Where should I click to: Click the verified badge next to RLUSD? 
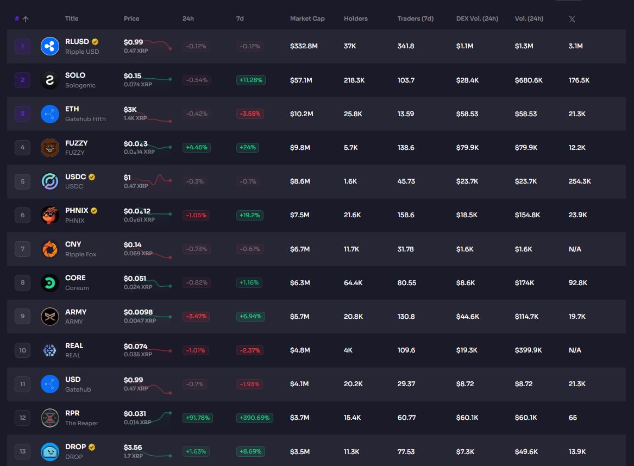pos(95,42)
